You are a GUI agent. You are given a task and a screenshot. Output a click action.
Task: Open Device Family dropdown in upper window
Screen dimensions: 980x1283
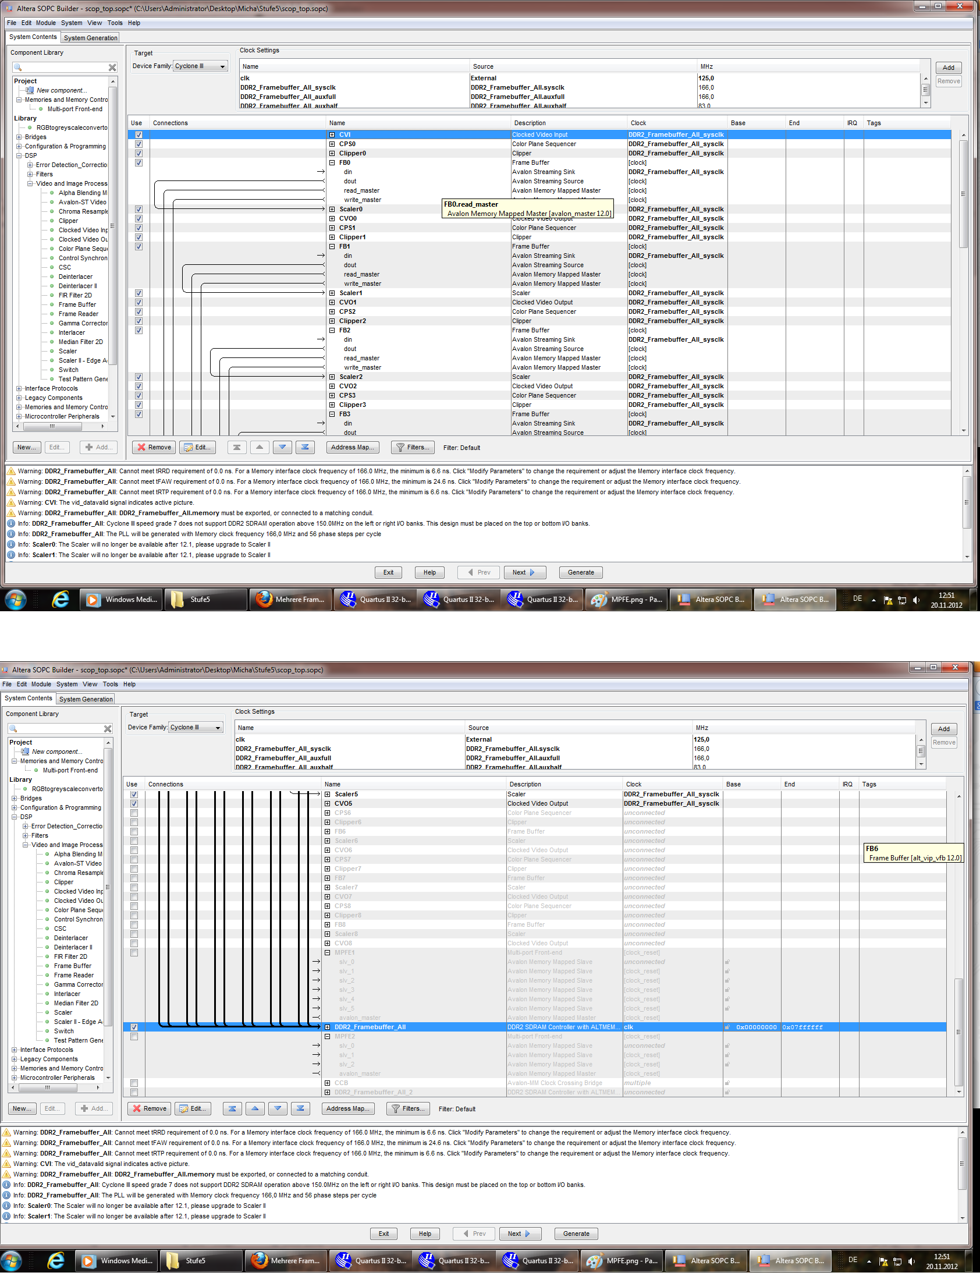[x=201, y=66]
